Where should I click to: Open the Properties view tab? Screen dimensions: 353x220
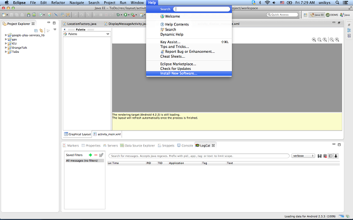pos(91,146)
